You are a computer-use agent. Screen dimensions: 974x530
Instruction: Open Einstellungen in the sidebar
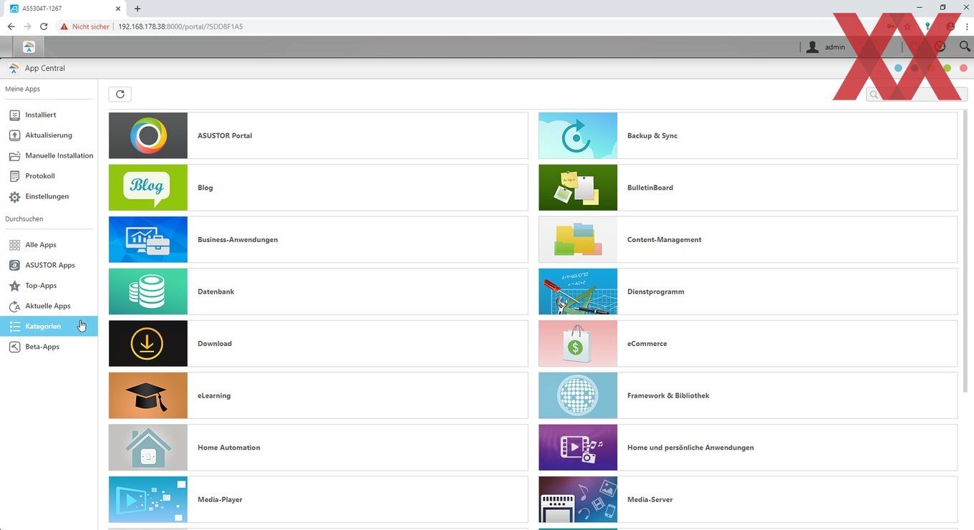click(49, 196)
